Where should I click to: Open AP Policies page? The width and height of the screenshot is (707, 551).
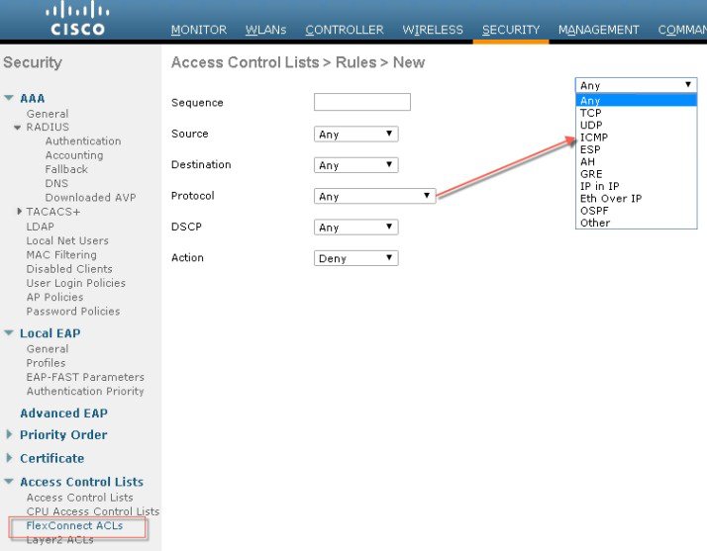click(54, 298)
